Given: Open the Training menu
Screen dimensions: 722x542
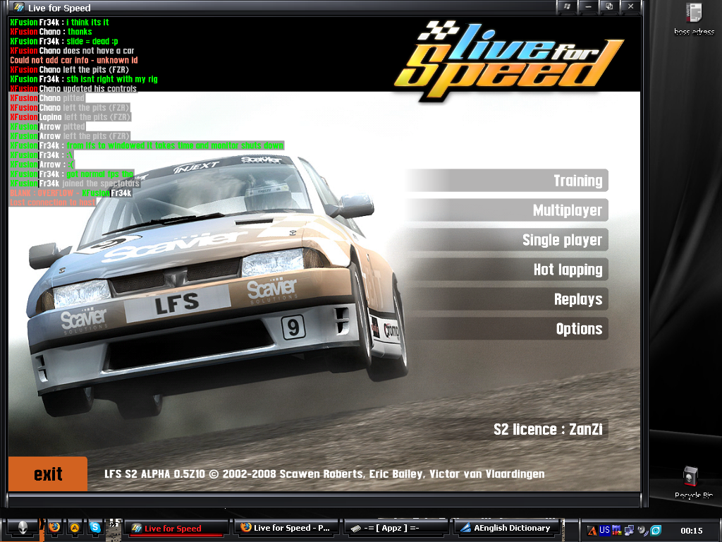Looking at the screenshot, I should click(506, 181).
